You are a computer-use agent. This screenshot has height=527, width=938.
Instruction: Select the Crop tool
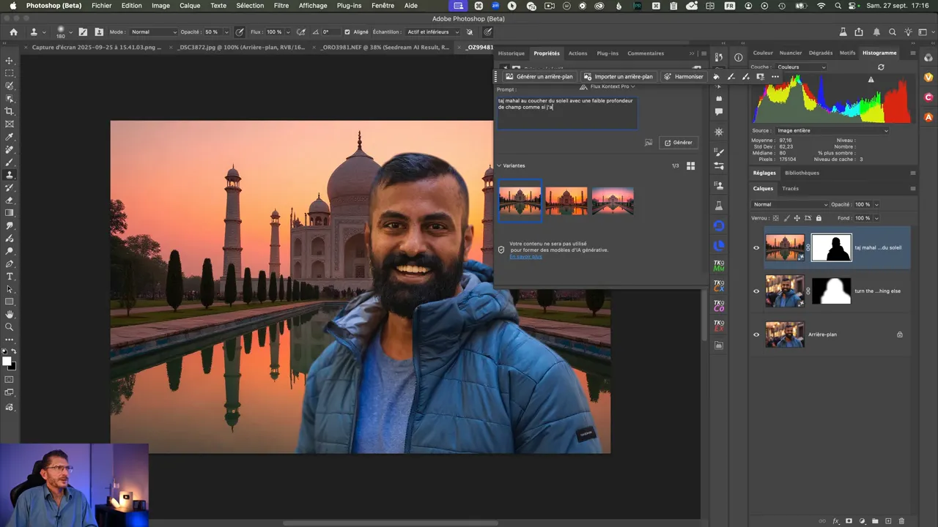(10, 111)
